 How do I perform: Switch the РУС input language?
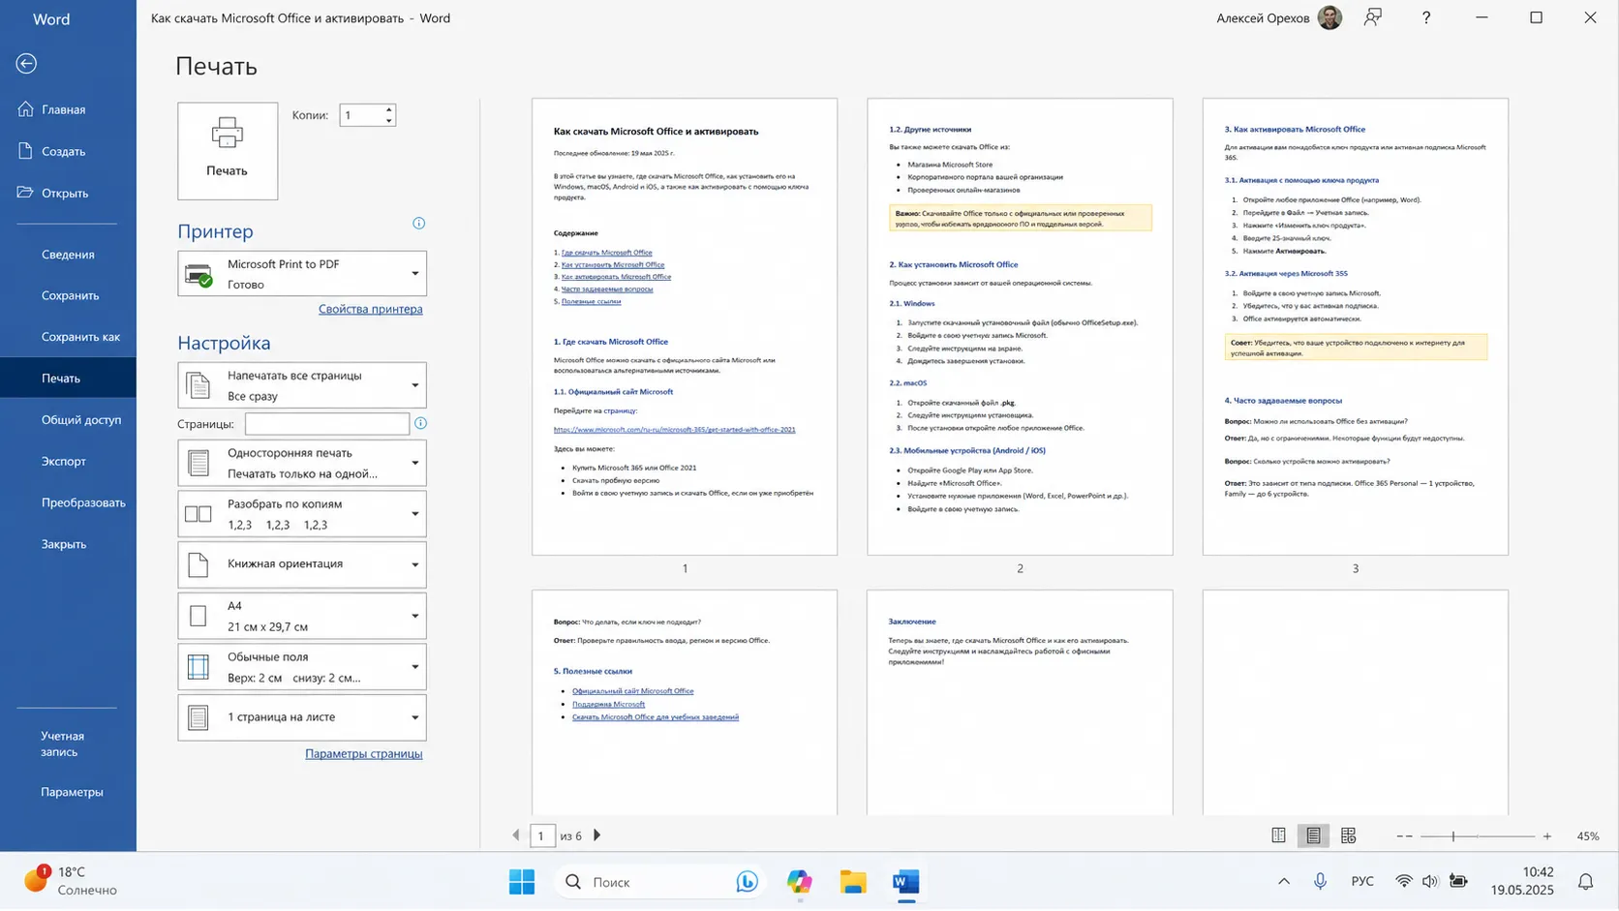(1362, 881)
